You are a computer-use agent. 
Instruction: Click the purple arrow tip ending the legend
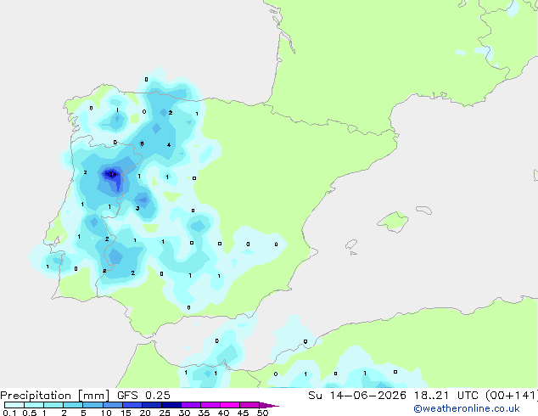[x=269, y=405]
